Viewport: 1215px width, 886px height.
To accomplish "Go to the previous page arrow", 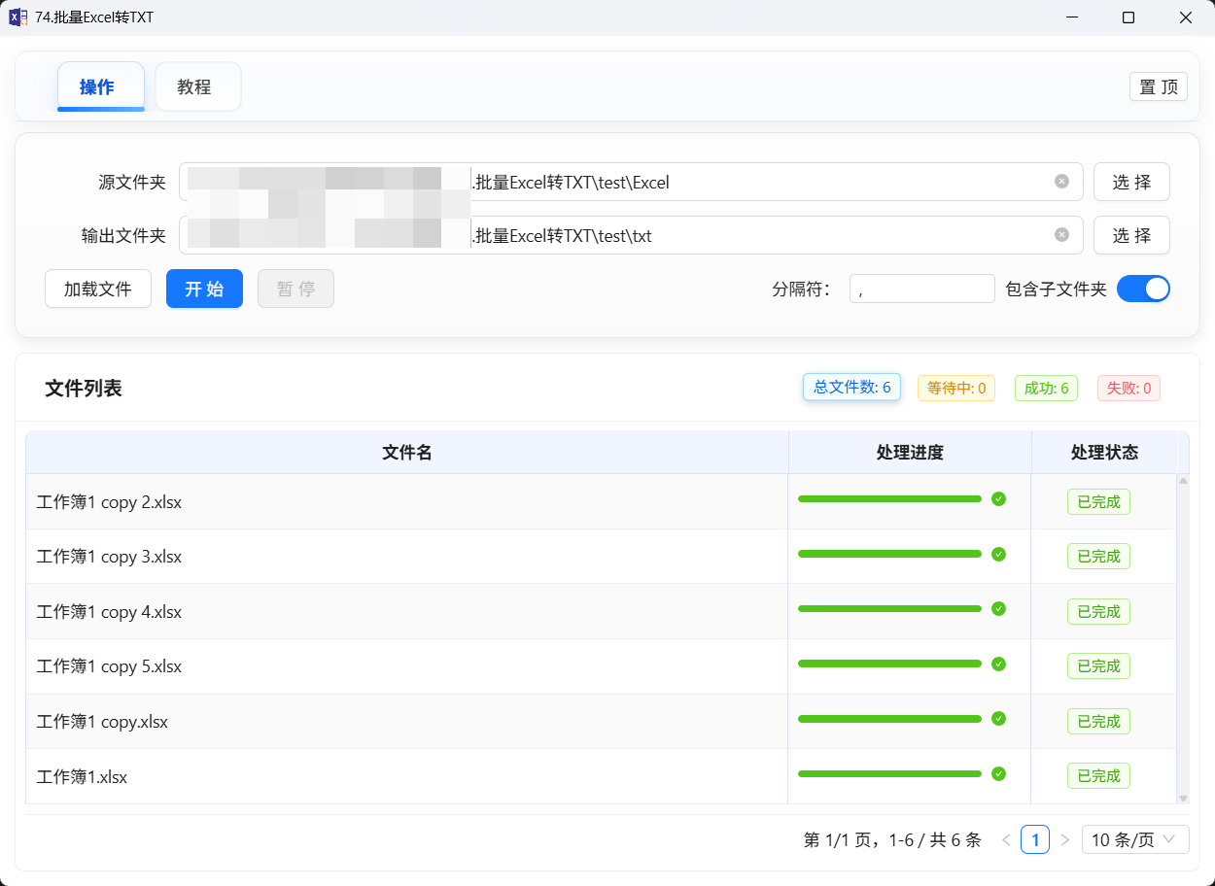I will pos(1006,840).
